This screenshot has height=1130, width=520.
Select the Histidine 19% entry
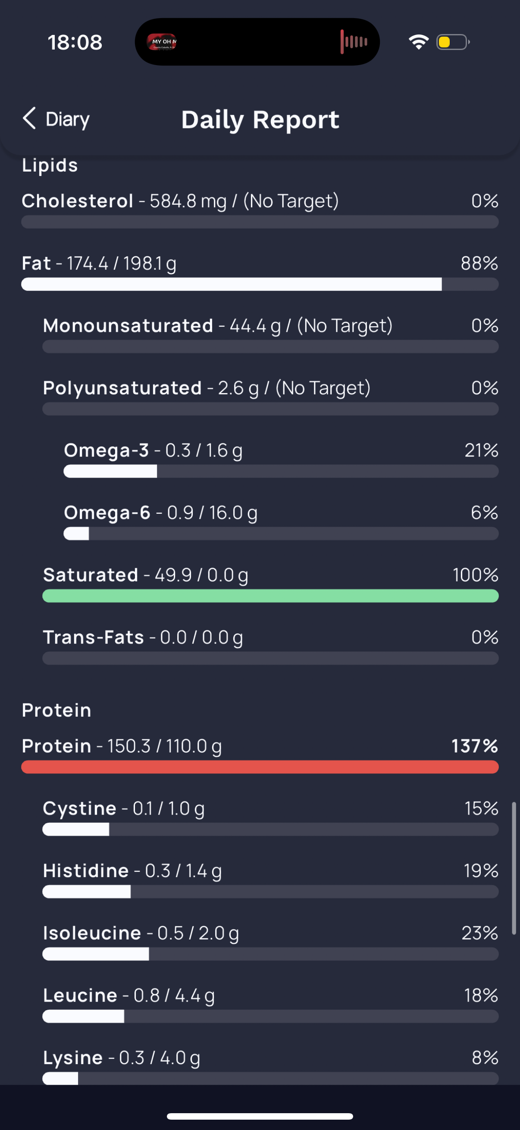point(270,879)
